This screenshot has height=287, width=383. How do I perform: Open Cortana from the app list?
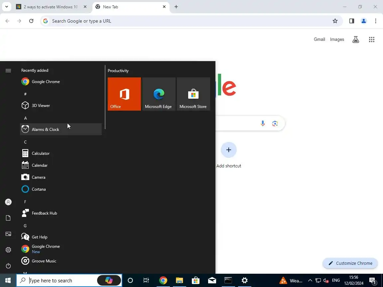pos(61,189)
